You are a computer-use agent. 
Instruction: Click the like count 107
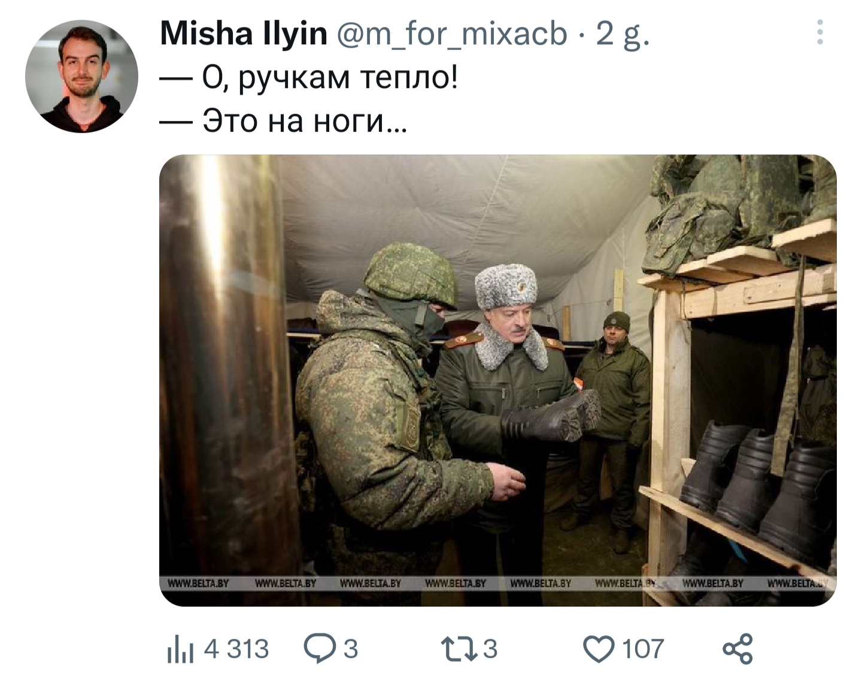pos(643,649)
